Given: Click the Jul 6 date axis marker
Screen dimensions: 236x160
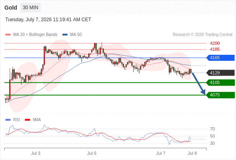Looking at the screenshot, I should click(92, 153).
